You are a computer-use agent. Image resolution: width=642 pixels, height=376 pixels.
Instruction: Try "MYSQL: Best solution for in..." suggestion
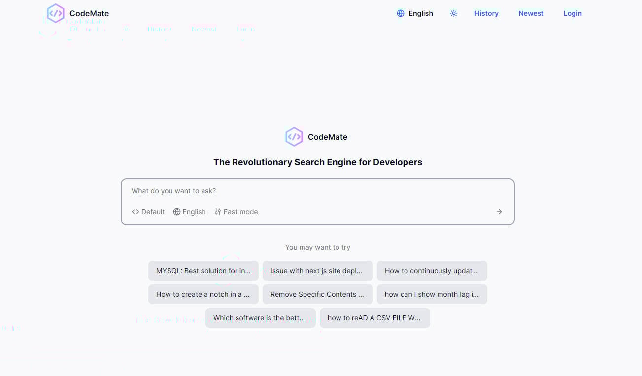pos(203,271)
